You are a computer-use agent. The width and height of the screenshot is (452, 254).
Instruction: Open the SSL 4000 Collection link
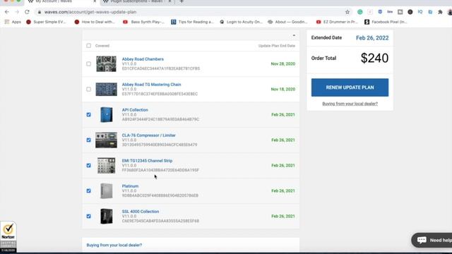(x=141, y=212)
